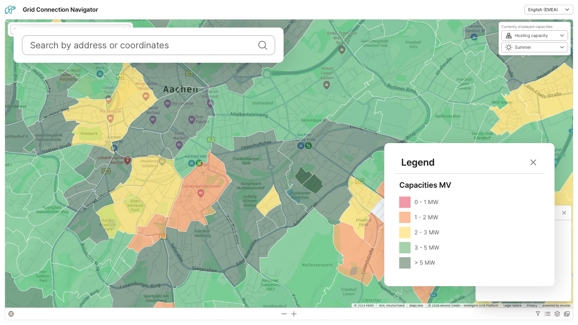The image size is (578, 325).
Task: Click the 2 - 3 MW yellow swatch
Action: click(405, 232)
